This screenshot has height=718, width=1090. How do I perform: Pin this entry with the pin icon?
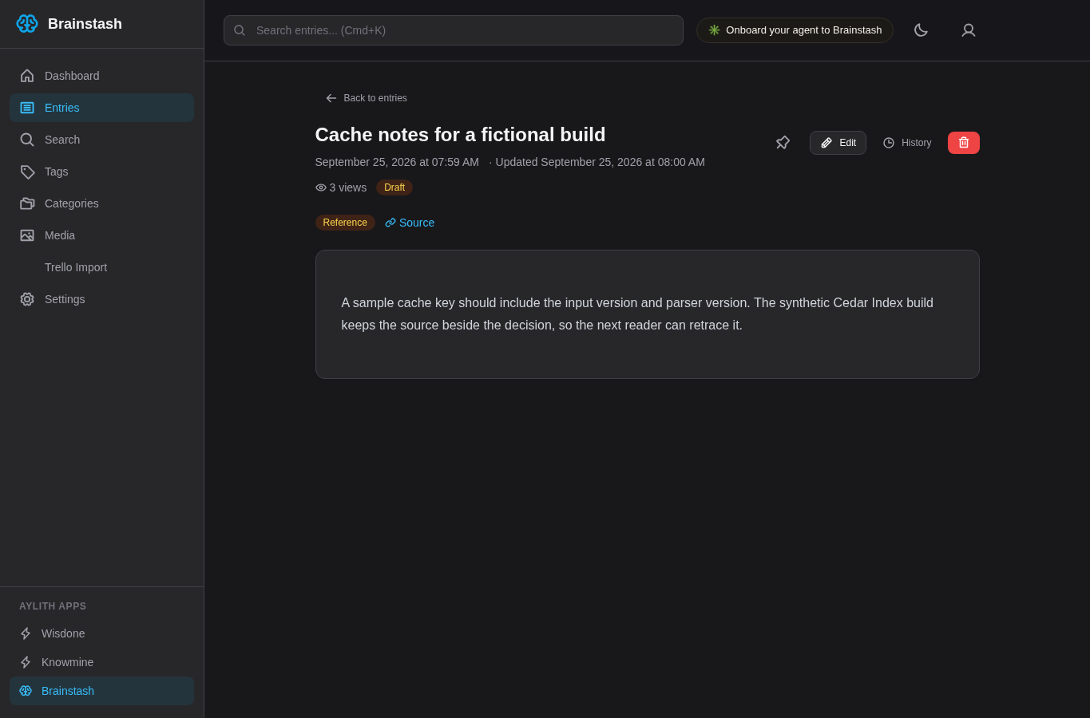[783, 143]
